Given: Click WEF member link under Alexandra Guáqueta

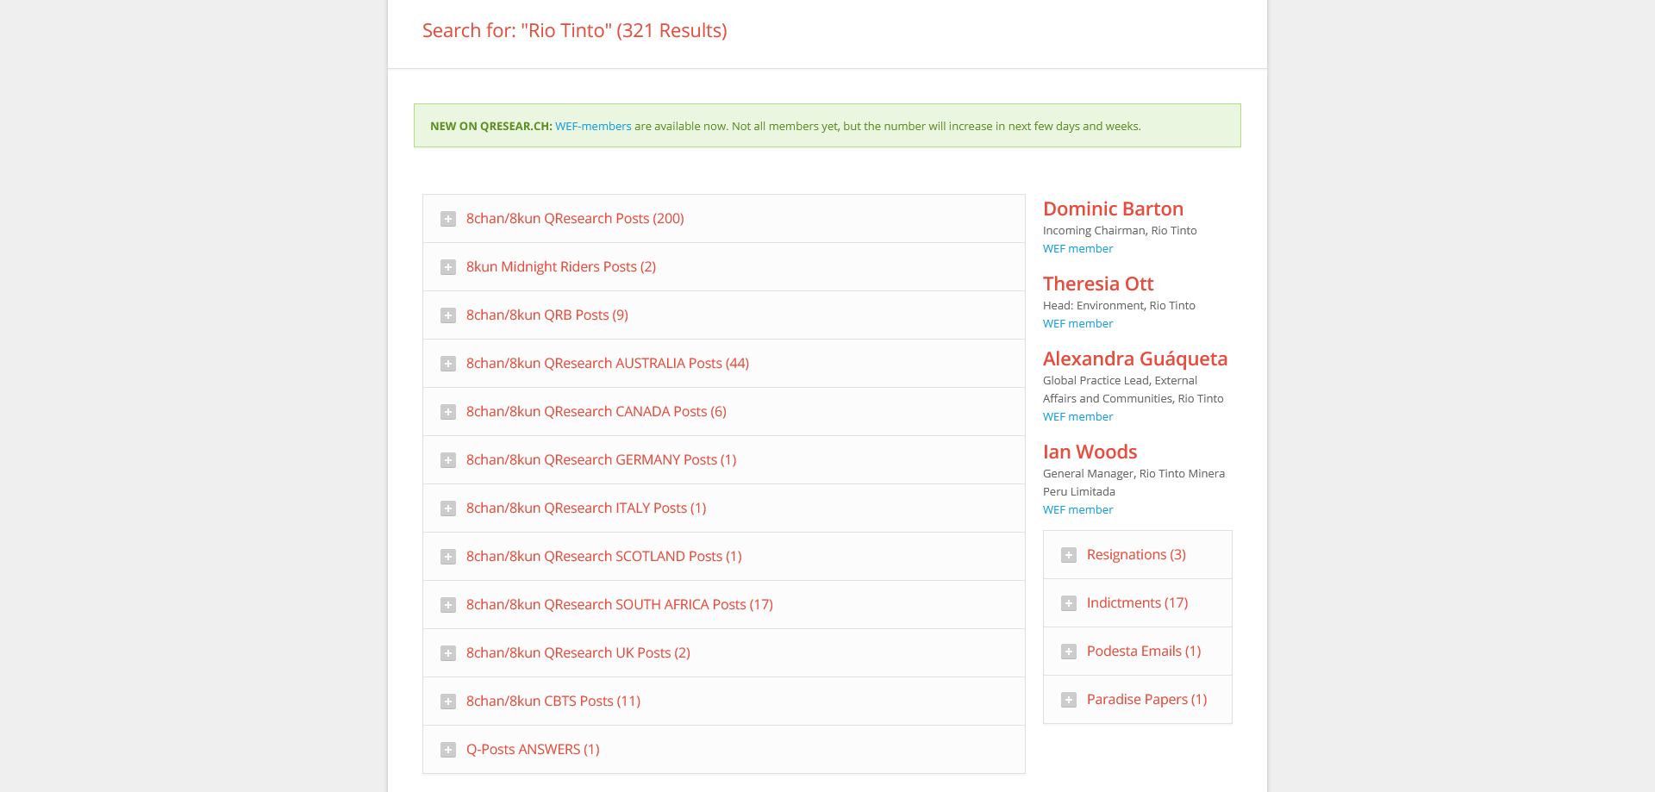Looking at the screenshot, I should point(1077,417).
